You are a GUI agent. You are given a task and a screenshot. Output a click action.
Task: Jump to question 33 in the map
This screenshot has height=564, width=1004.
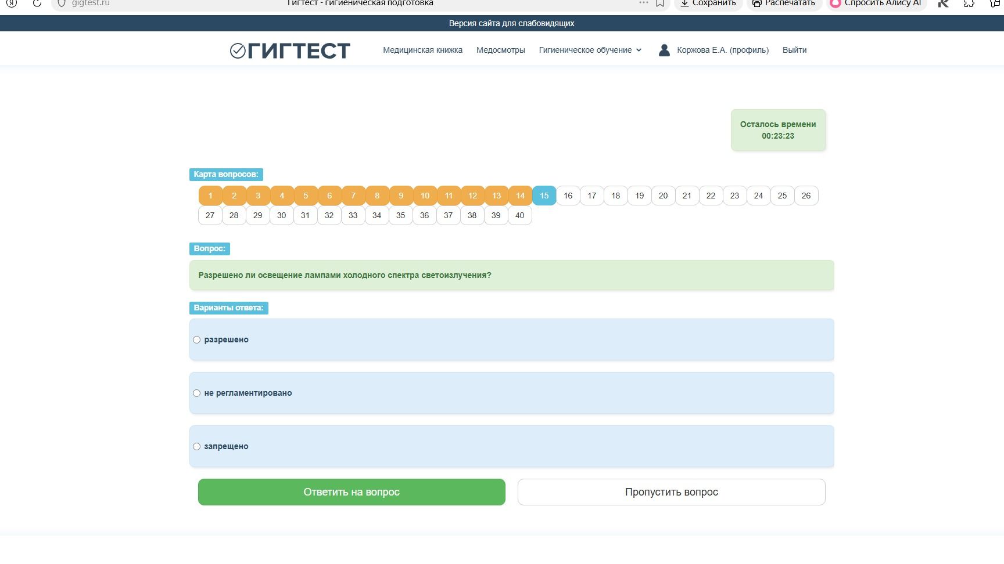pos(353,215)
